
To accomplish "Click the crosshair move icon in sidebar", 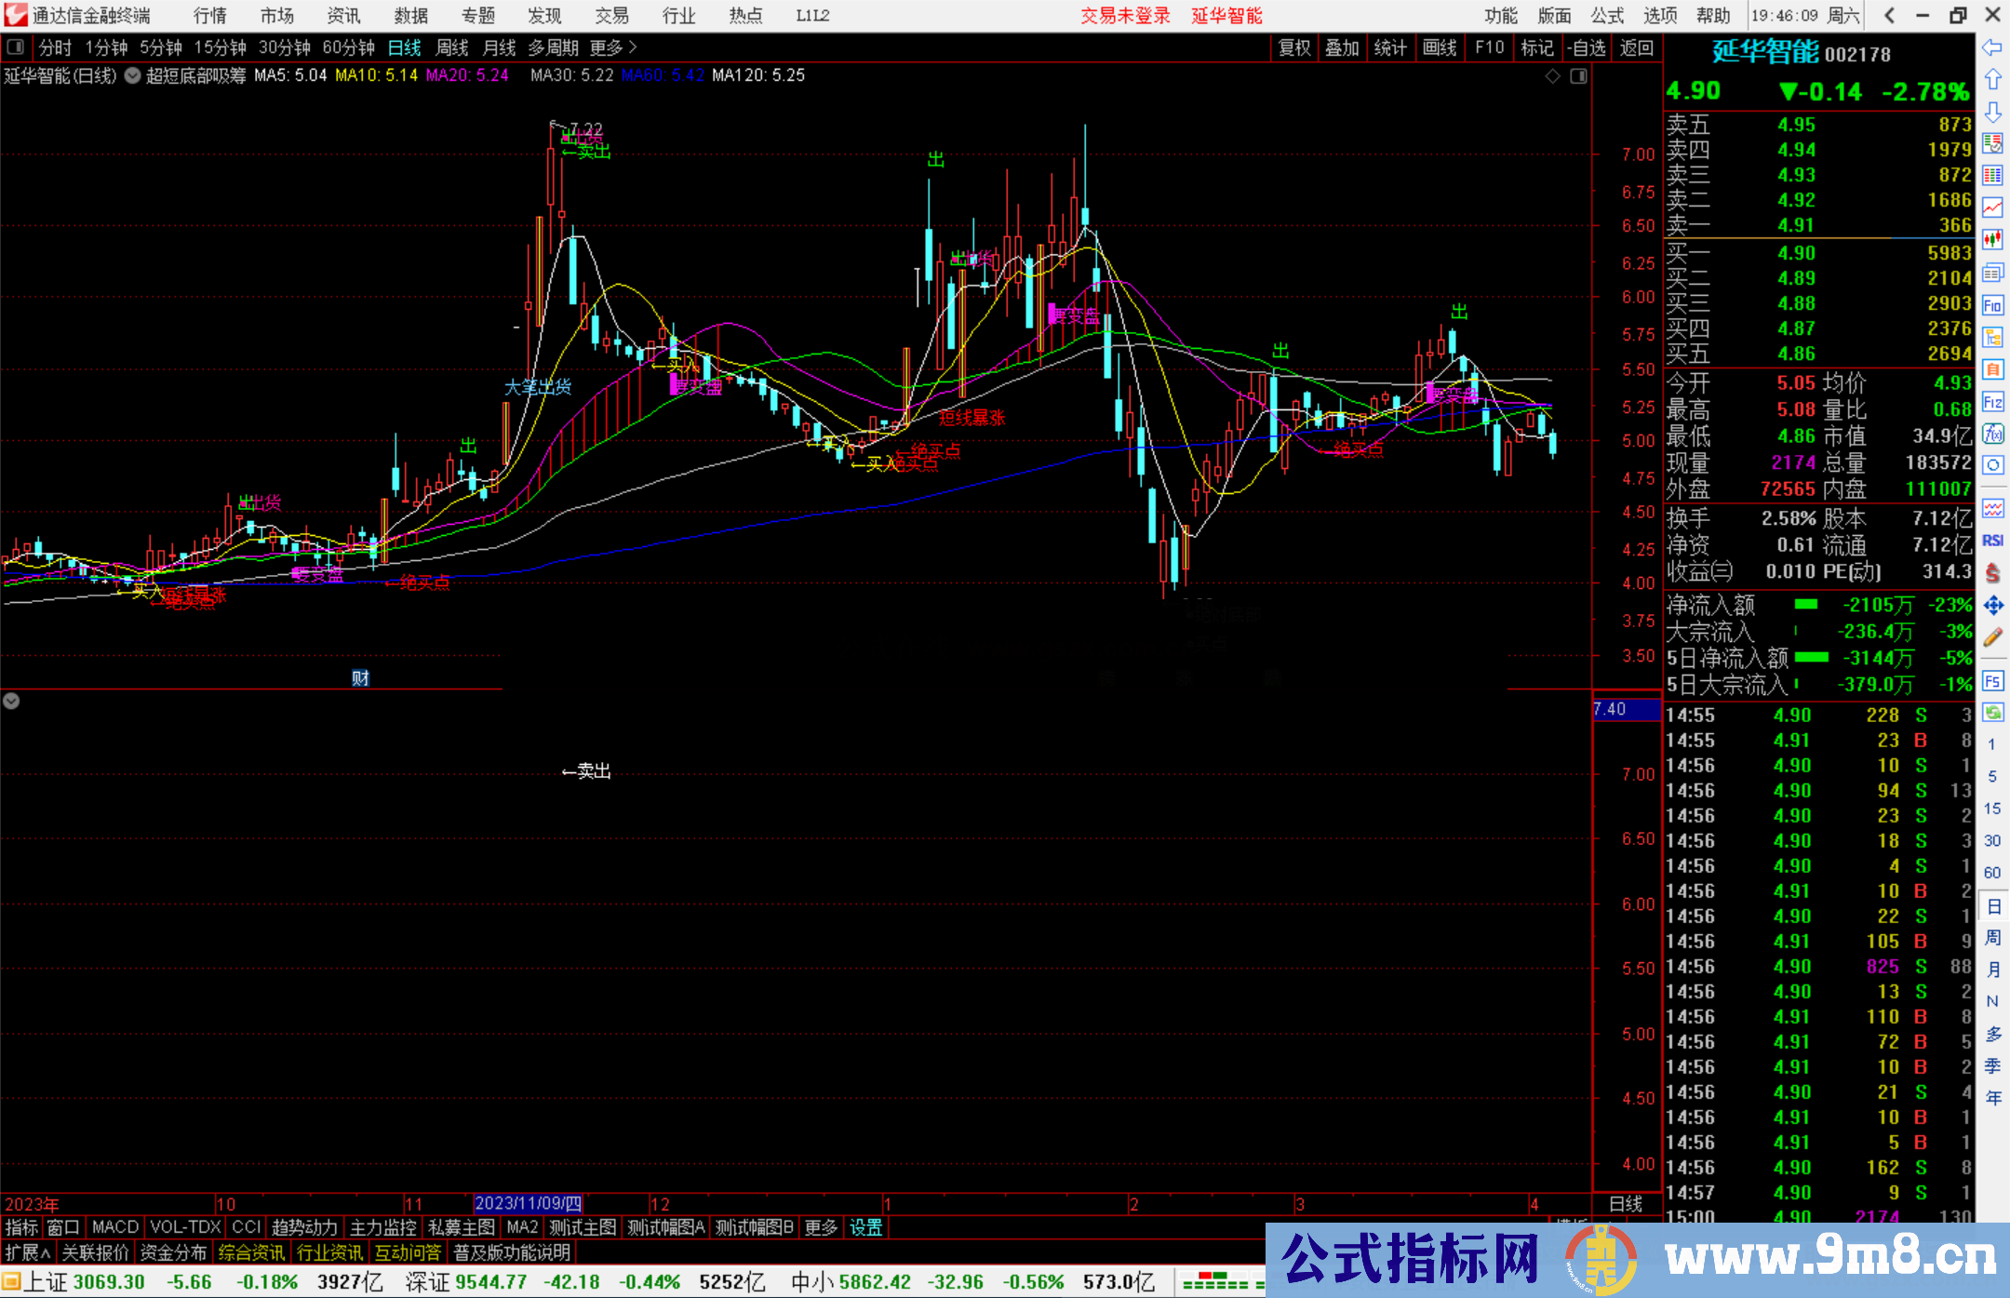I will 1993,607.
